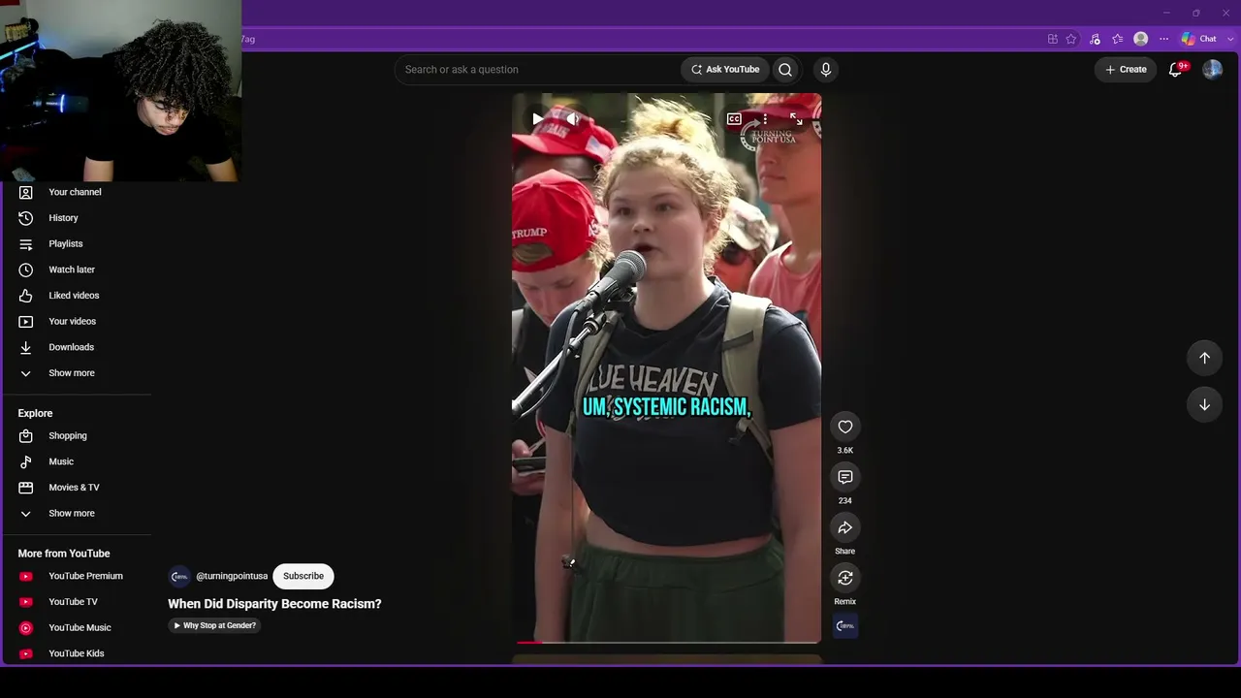Open the browser Settings and more menu

tap(1163, 39)
